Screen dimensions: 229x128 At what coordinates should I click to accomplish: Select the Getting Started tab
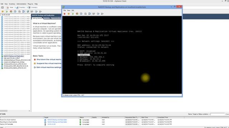(37, 18)
